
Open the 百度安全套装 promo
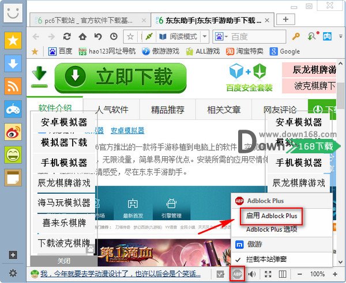coord(249,78)
